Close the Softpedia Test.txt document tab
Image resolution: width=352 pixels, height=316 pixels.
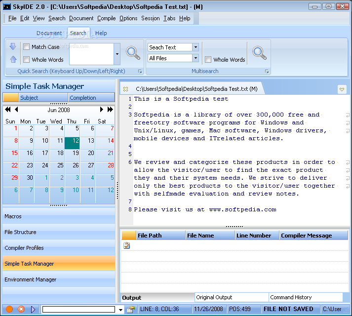126,89
